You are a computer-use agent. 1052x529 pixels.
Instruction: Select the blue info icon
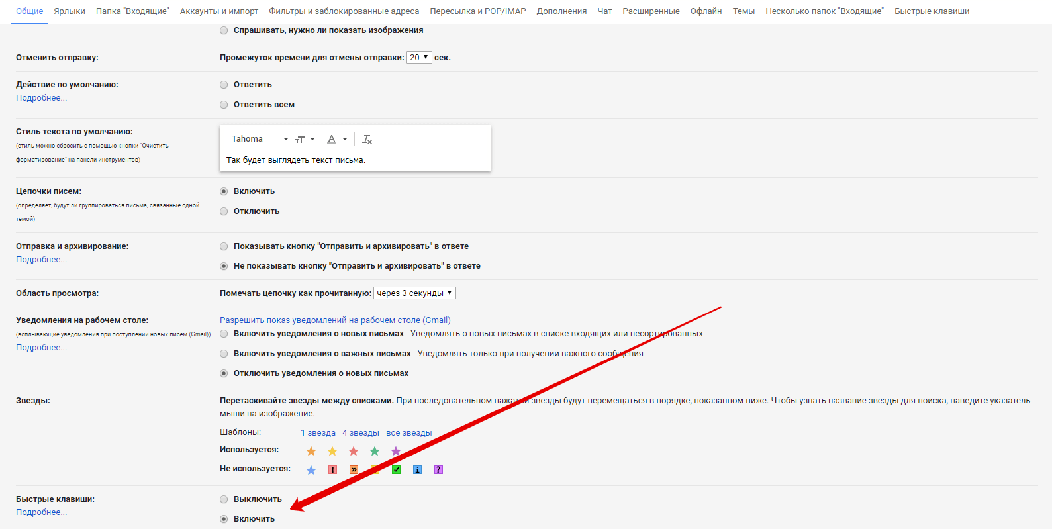417,470
